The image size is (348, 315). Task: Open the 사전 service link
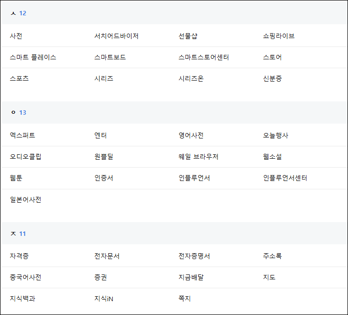16,36
